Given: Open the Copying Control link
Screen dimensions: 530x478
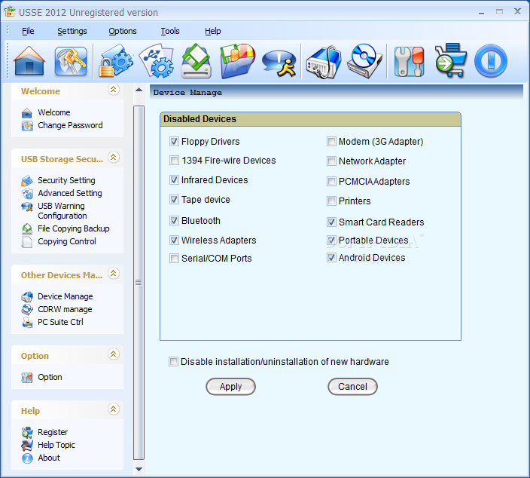Looking at the screenshot, I should [x=67, y=242].
